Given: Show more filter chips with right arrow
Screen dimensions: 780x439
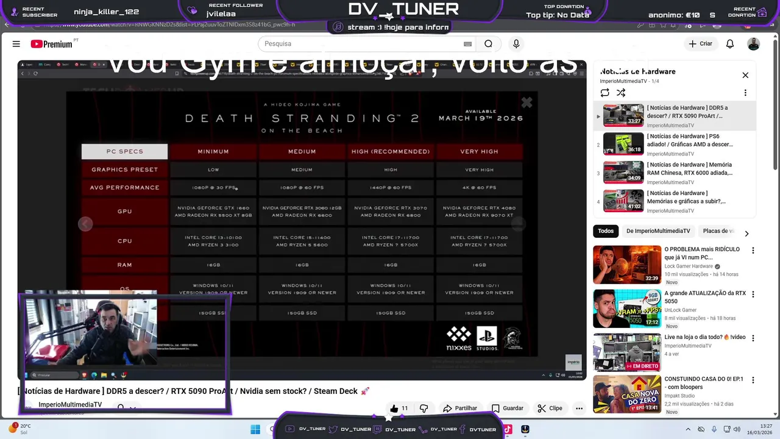Looking at the screenshot, I should tap(746, 233).
